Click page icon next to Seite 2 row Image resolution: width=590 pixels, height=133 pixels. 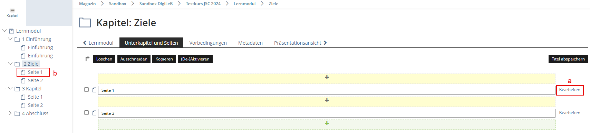[94, 113]
